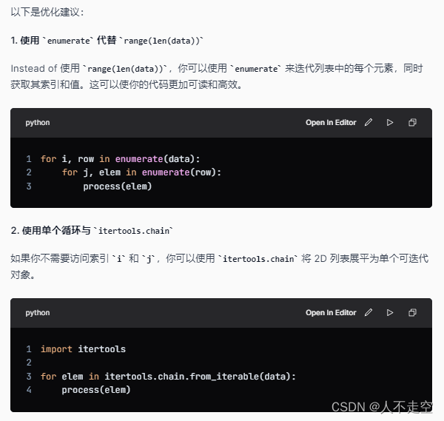Click the process(elem) line in the first code block
444x421 pixels.
[x=118, y=186]
